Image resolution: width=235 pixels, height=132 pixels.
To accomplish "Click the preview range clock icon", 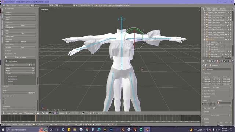I will (34, 125).
